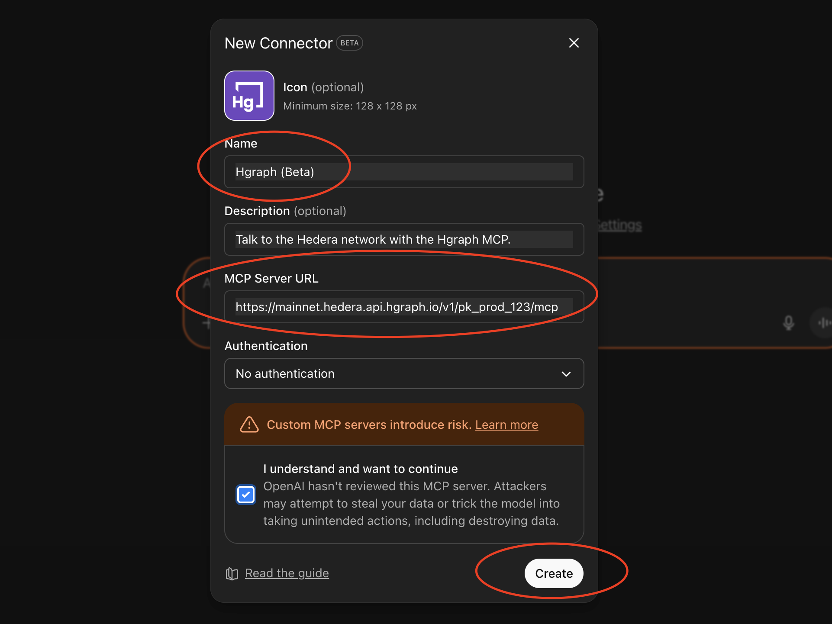
Task: Open the Learn more link
Action: click(x=506, y=425)
